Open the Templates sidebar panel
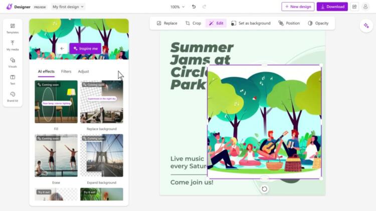The image size is (376, 211). [13, 28]
